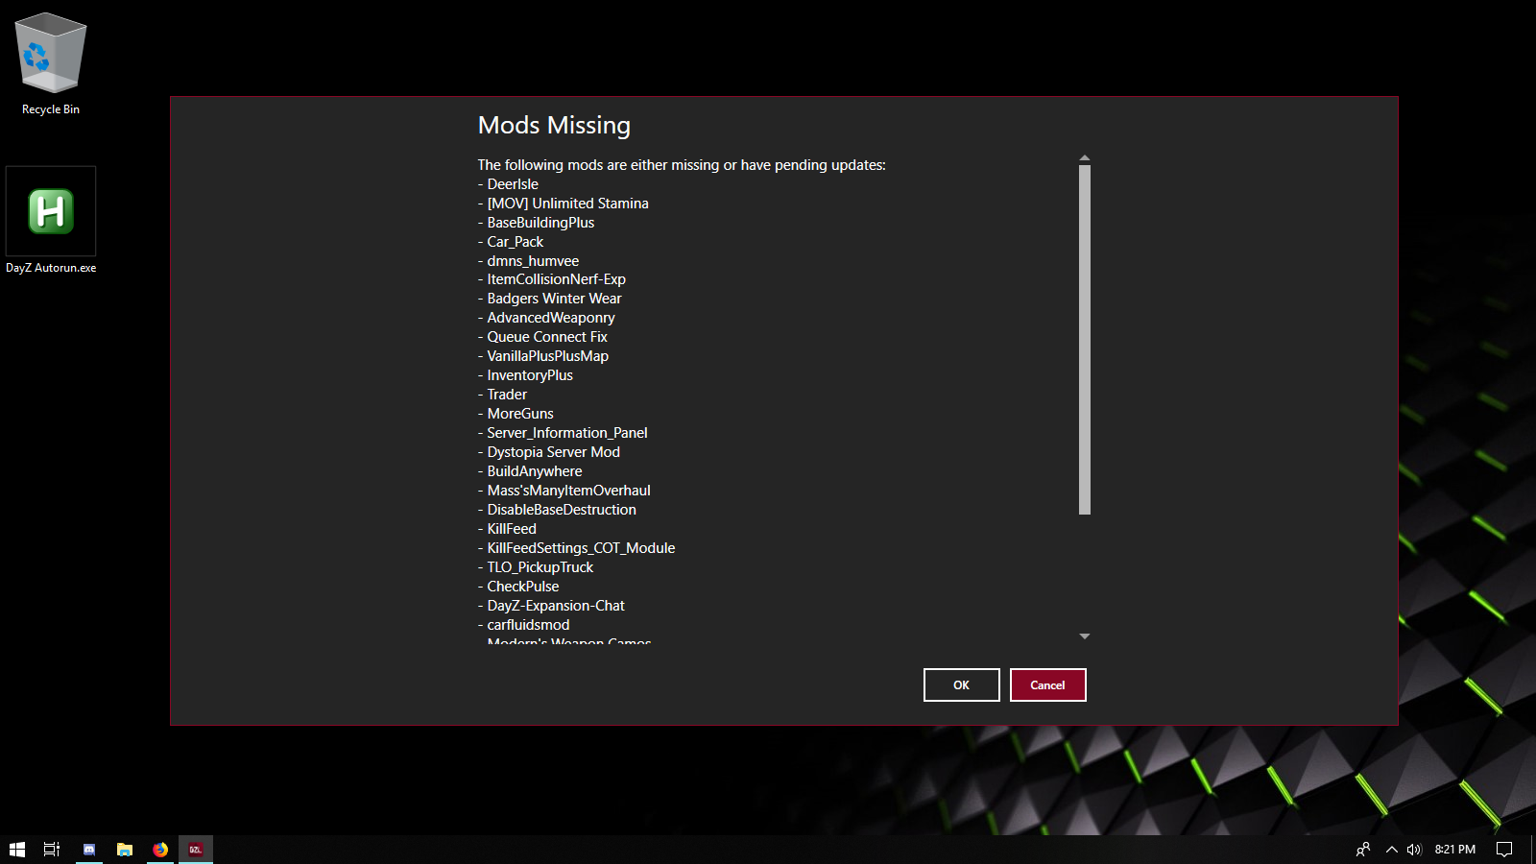Click the '[MOV] Unlimited Stamina' entry
Viewport: 1536px width, 864px height.
(x=567, y=204)
